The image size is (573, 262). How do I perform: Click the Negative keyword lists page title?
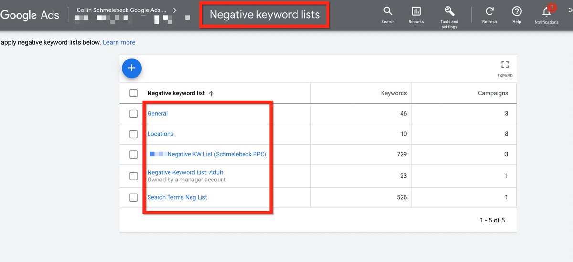pyautogui.click(x=265, y=15)
